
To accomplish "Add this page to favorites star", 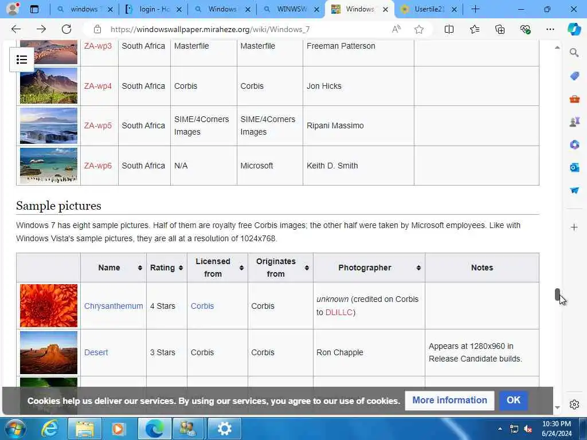I will click(x=419, y=29).
